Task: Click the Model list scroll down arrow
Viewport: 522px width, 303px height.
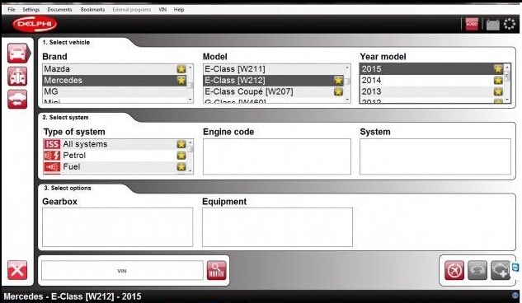Action: (347, 100)
